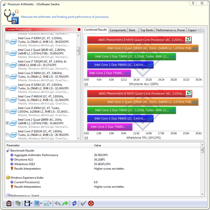Select the Performance vs. Power tab
The image size is (210, 210).
point(171,30)
